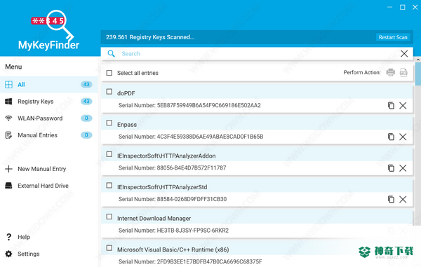The width and height of the screenshot is (421, 267).
Task: Check Internet Download Manager checkbox
Action: pyautogui.click(x=109, y=217)
